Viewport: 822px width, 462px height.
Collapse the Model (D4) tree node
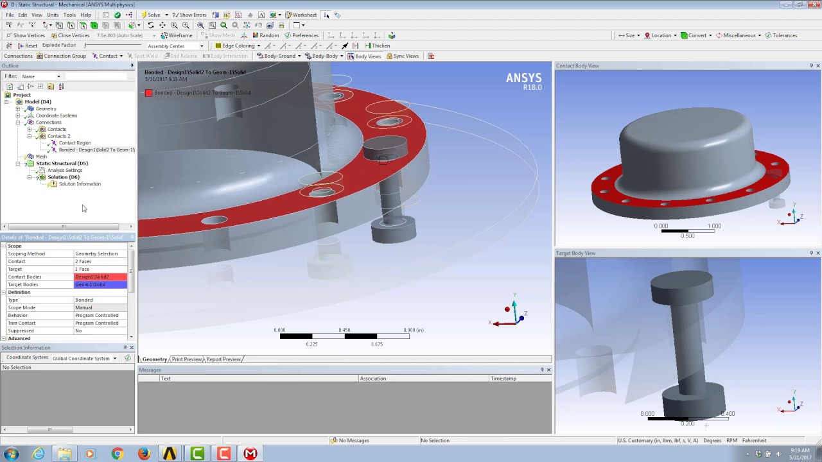(x=7, y=101)
